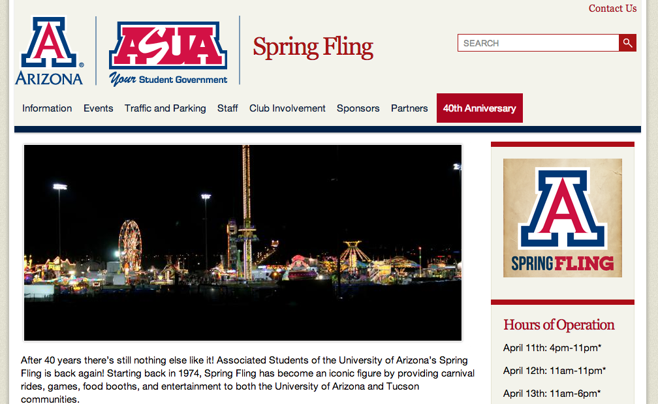Click the Spring Fling site title
The width and height of the screenshot is (658, 404).
pos(313,47)
